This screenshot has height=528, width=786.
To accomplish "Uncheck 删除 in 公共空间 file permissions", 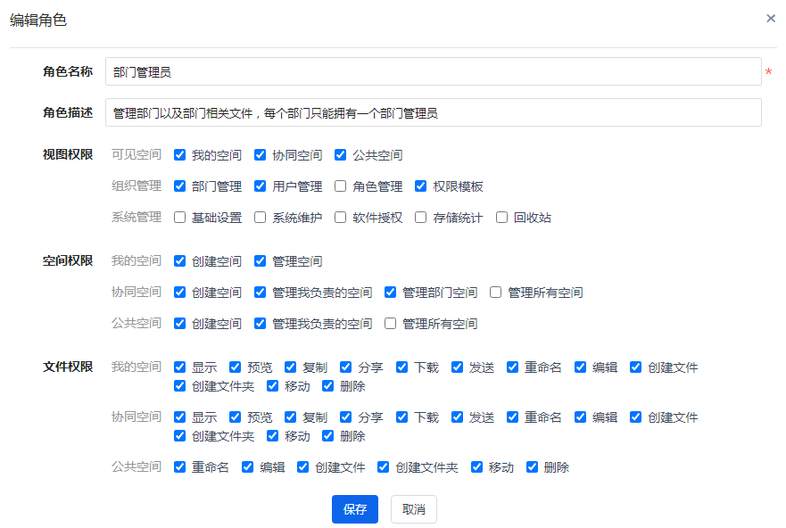I will (532, 466).
